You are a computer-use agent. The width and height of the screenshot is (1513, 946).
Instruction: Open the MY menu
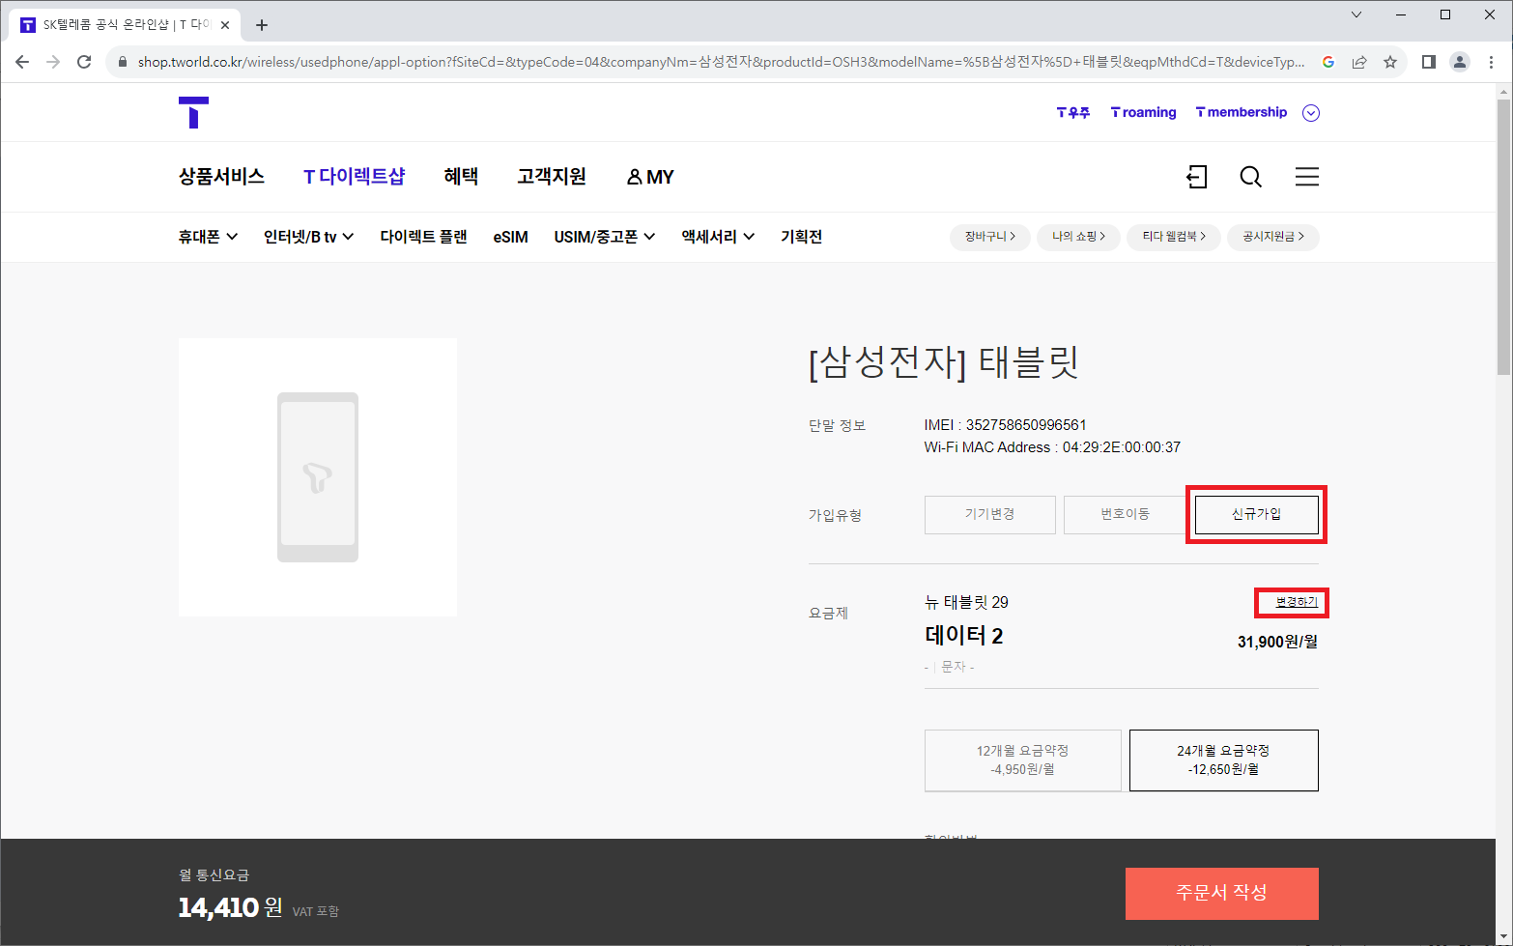tap(650, 177)
